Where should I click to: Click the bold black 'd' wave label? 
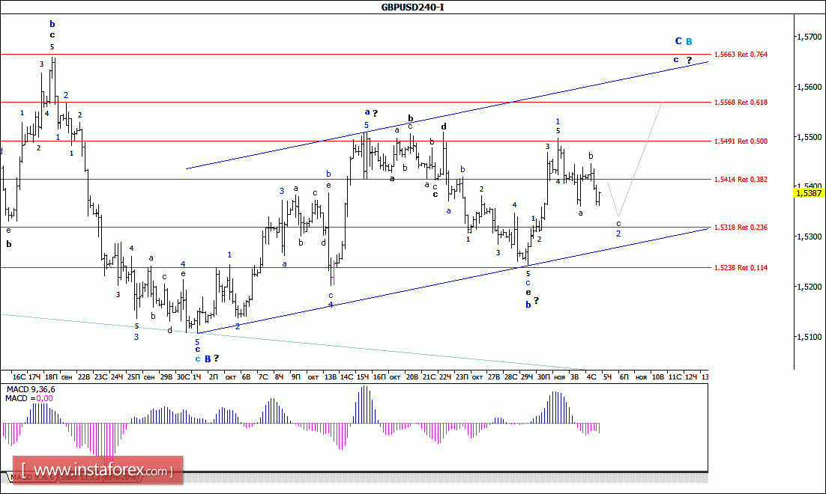click(x=444, y=126)
